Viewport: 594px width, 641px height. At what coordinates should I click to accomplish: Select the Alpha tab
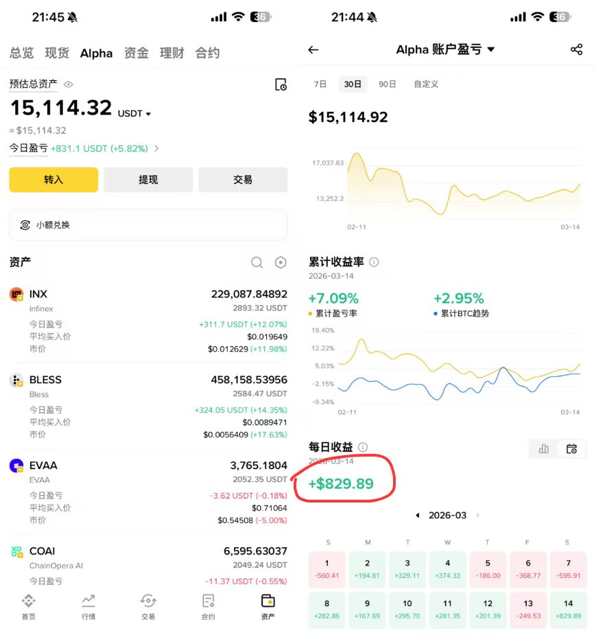pyautogui.click(x=96, y=53)
